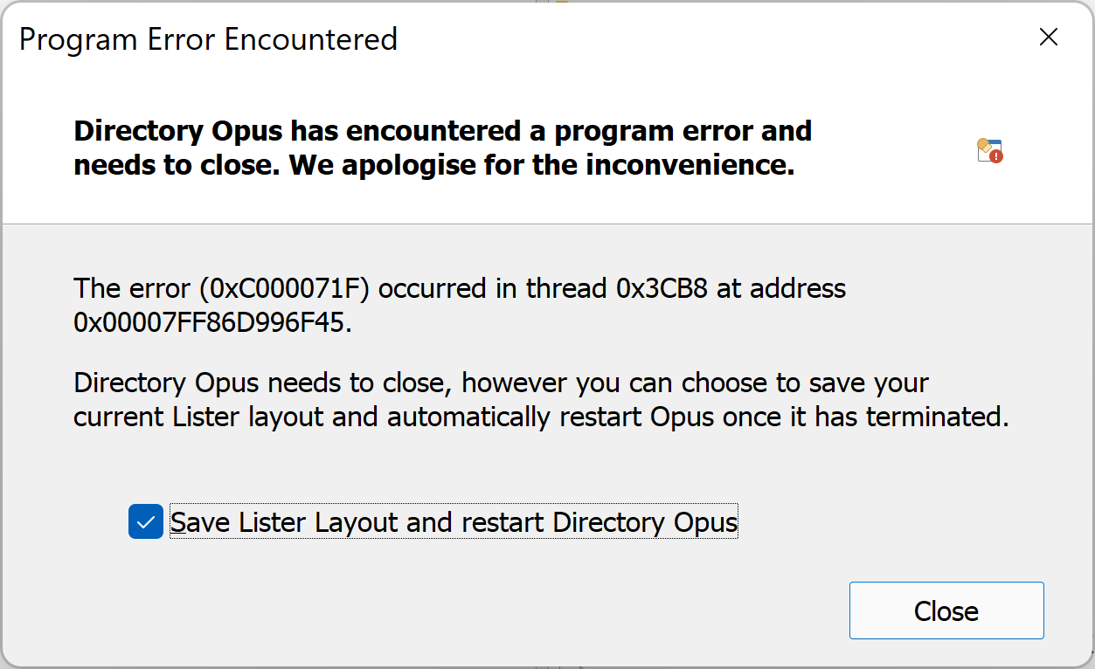Click the address 0x00007FF86D996F45
This screenshot has height=669, width=1095.
pyautogui.click(x=211, y=322)
